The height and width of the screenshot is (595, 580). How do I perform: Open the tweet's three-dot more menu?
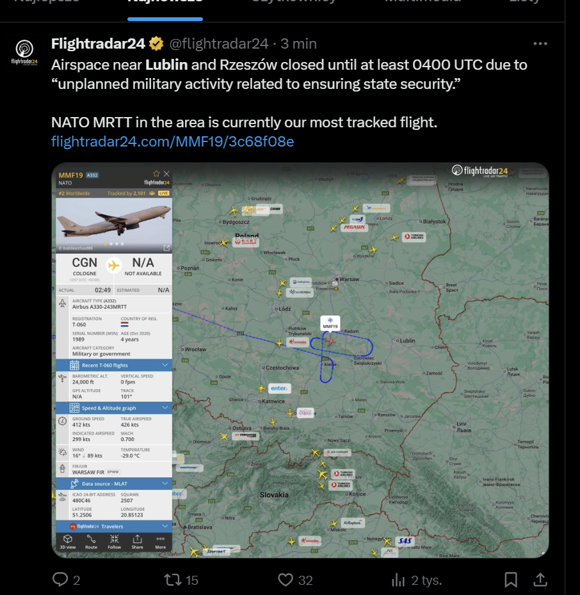[540, 44]
